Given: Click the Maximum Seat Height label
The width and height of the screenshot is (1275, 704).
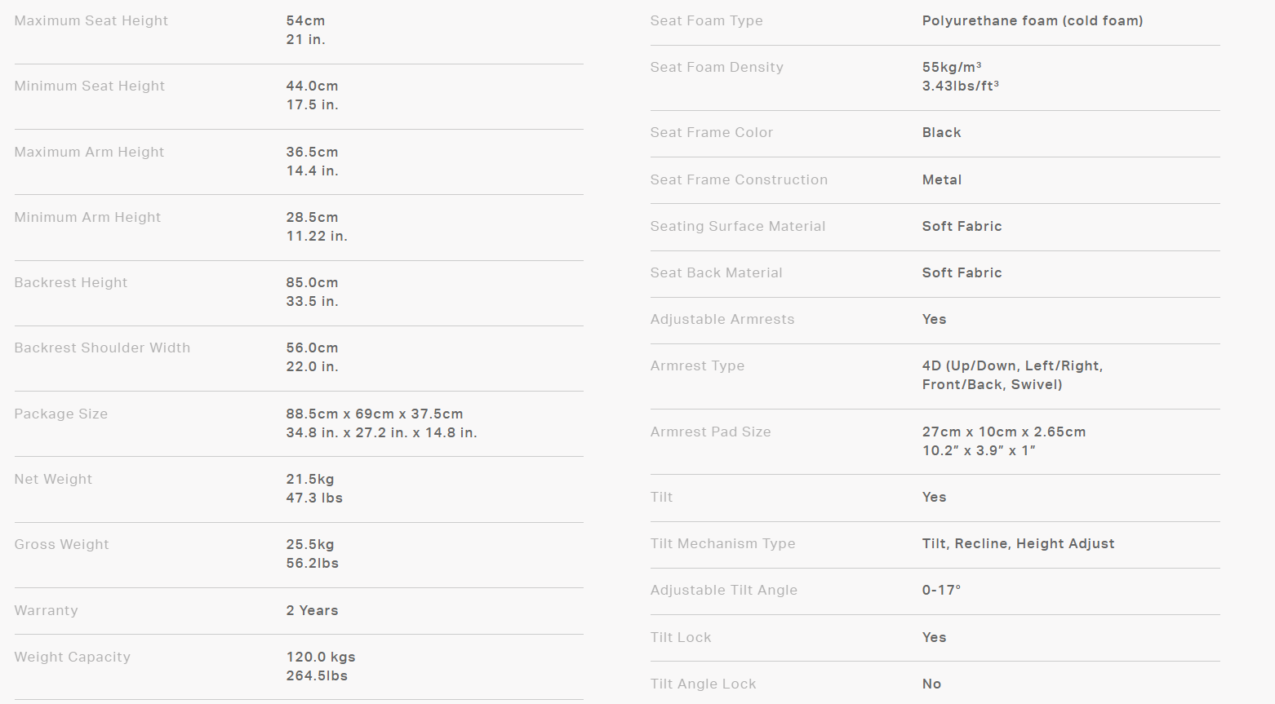Looking at the screenshot, I should click(x=91, y=20).
